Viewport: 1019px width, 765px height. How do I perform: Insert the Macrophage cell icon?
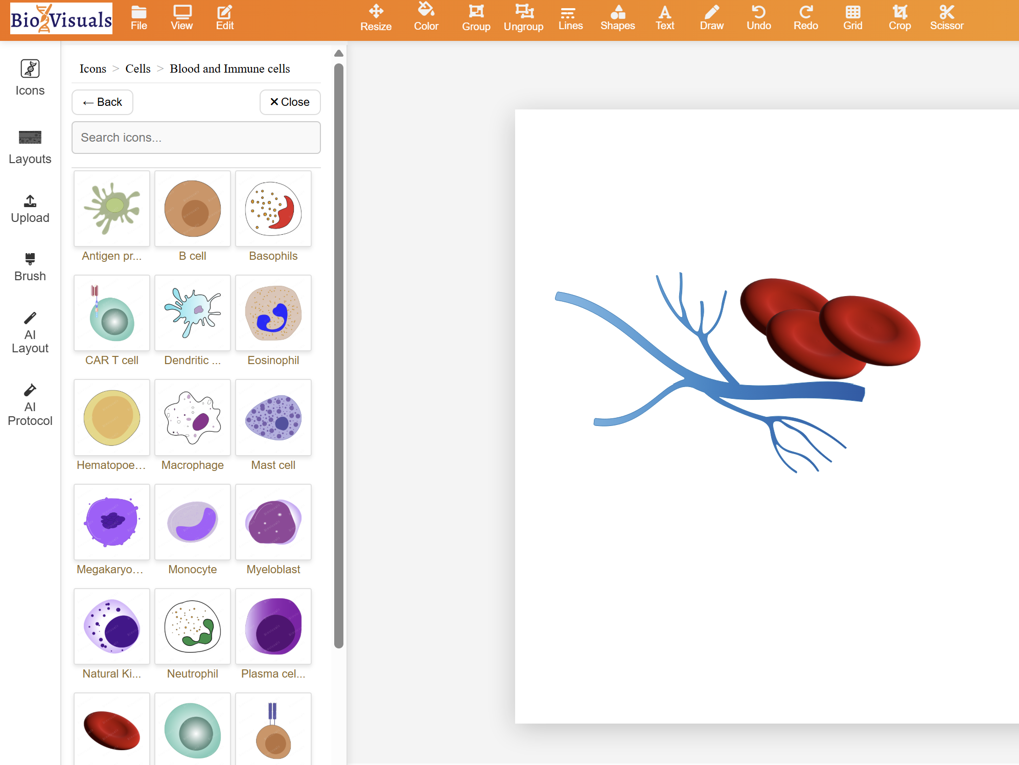193,418
